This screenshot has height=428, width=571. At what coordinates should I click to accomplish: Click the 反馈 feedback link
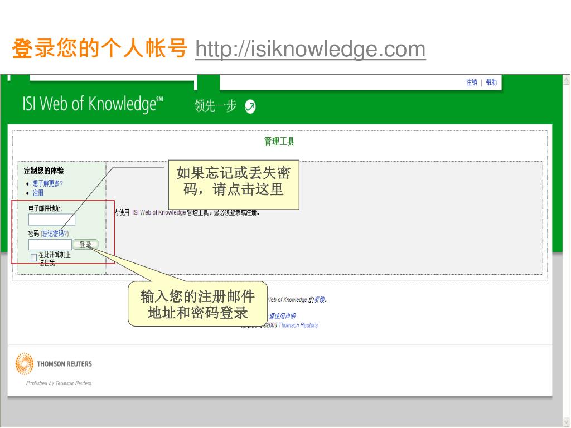click(319, 299)
